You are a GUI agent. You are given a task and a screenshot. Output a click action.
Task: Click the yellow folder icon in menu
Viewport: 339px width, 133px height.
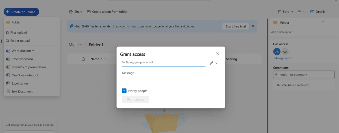8,22
